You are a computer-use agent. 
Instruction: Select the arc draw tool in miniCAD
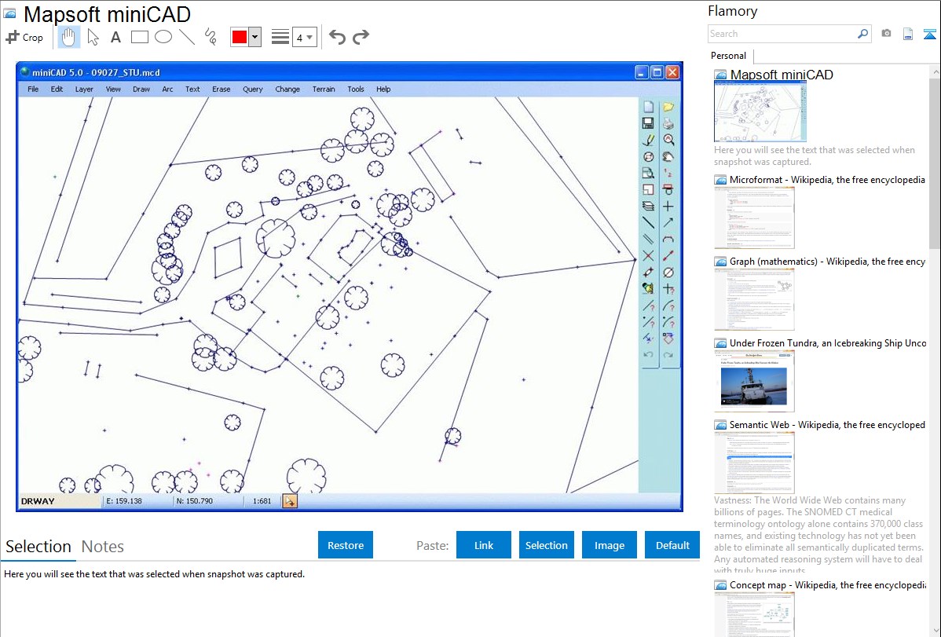(x=668, y=239)
